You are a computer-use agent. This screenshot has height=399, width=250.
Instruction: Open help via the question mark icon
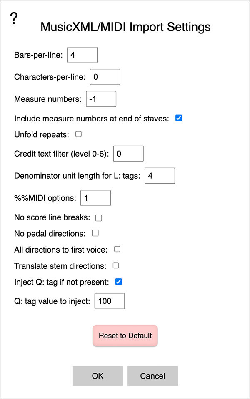[x=14, y=18]
